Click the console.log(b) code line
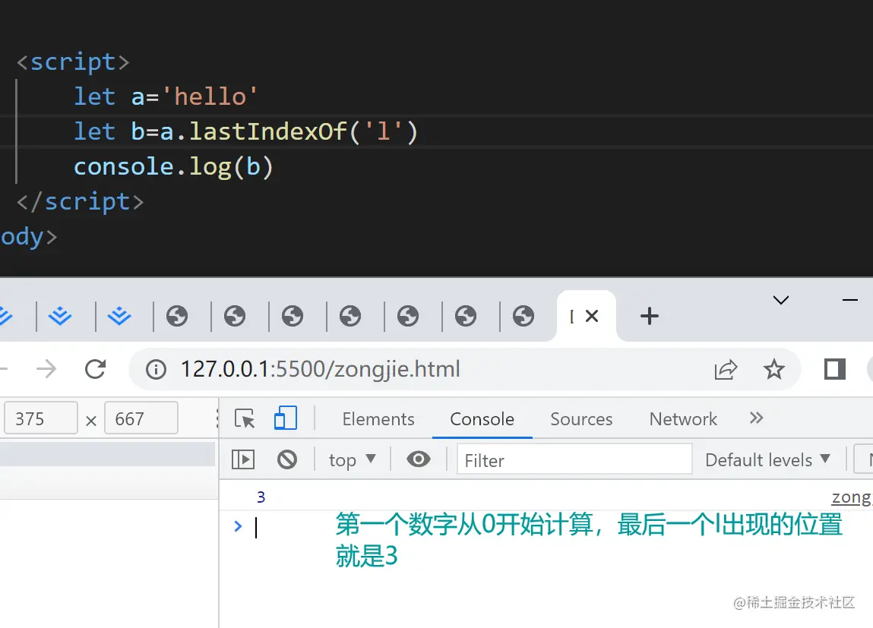This screenshot has width=873, height=628. click(173, 167)
